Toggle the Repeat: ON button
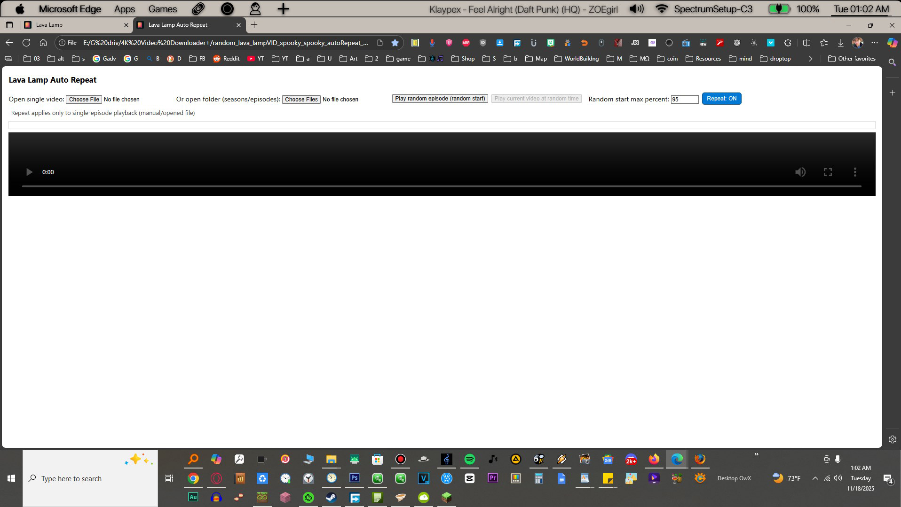 coord(721,99)
